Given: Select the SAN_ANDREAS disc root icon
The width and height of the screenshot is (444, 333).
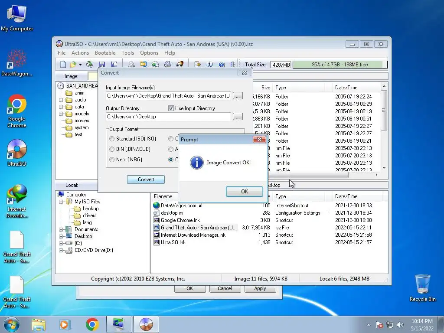Looking at the screenshot, I should (61, 86).
